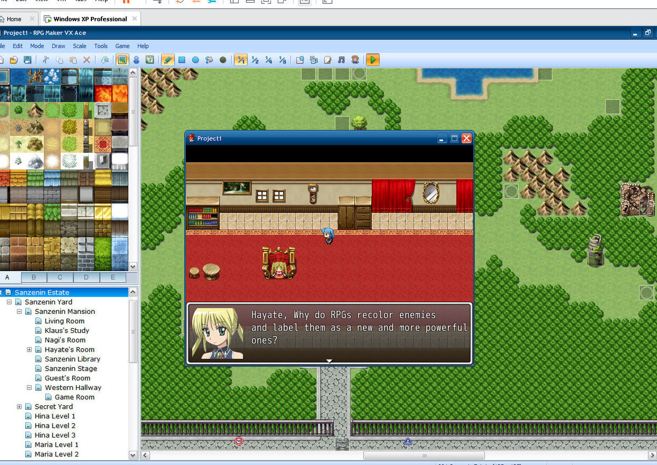Collapse the Sanzenin Mansion tree node
The height and width of the screenshot is (465, 657).
(20, 312)
